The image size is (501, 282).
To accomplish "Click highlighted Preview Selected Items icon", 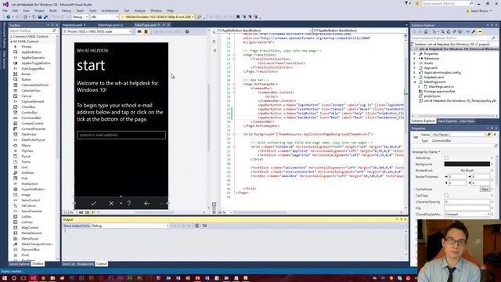I will pyautogui.click(x=480, y=32).
